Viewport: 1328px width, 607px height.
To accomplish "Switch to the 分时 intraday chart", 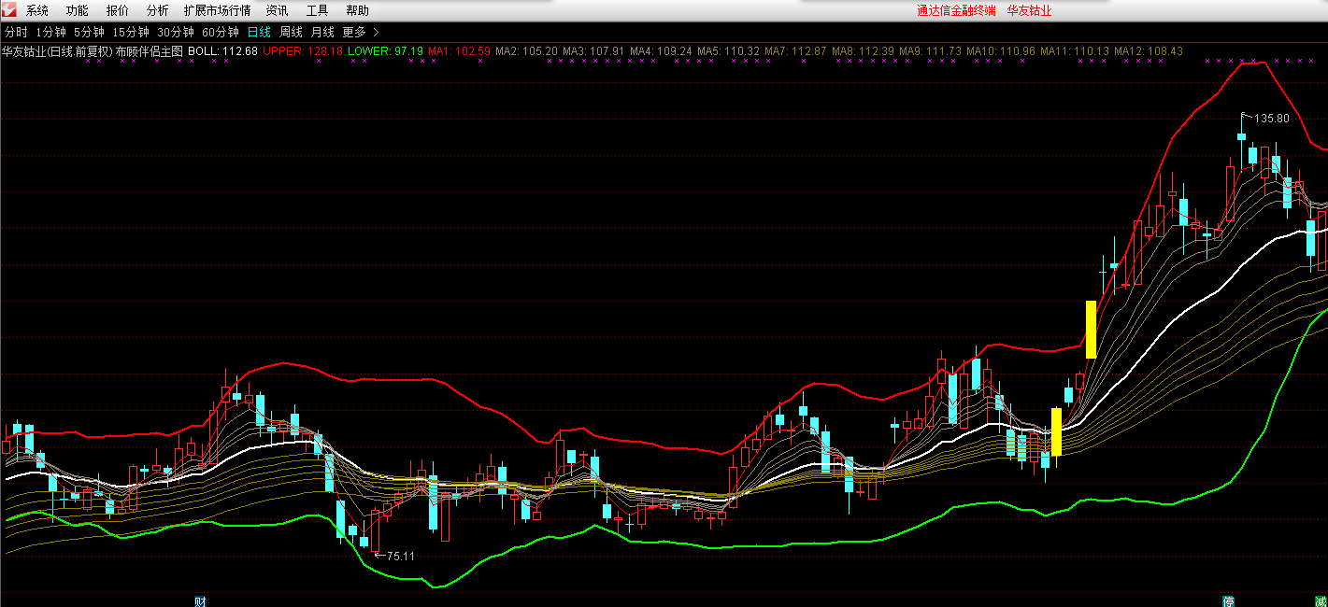I will 16,32.
